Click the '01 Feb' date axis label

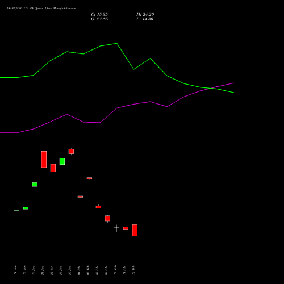tap(79, 270)
